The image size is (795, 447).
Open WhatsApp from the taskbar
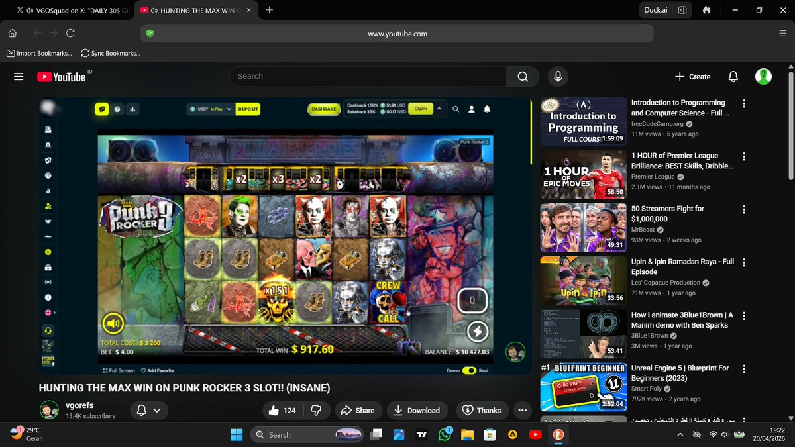445,434
